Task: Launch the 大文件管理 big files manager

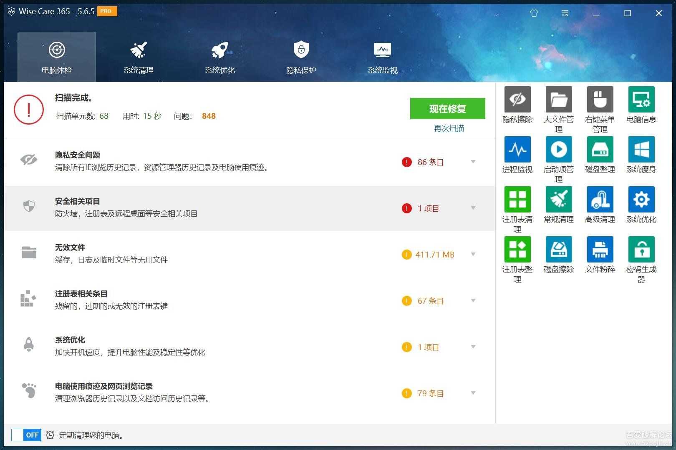Action: click(x=558, y=100)
